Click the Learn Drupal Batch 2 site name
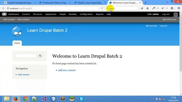The width and height of the screenshot is (182, 102). (x=47, y=30)
